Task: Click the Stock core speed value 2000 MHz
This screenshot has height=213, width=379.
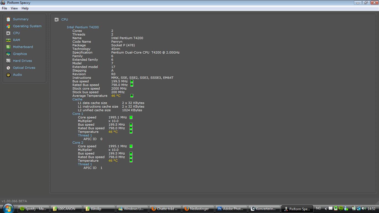Action: click(119, 88)
